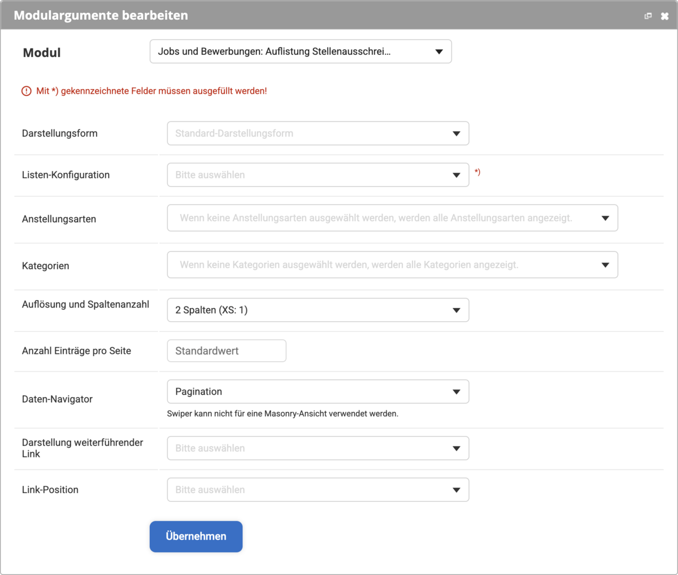678x575 pixels.
Task: Open the Modul dropdown
Action: (x=301, y=51)
